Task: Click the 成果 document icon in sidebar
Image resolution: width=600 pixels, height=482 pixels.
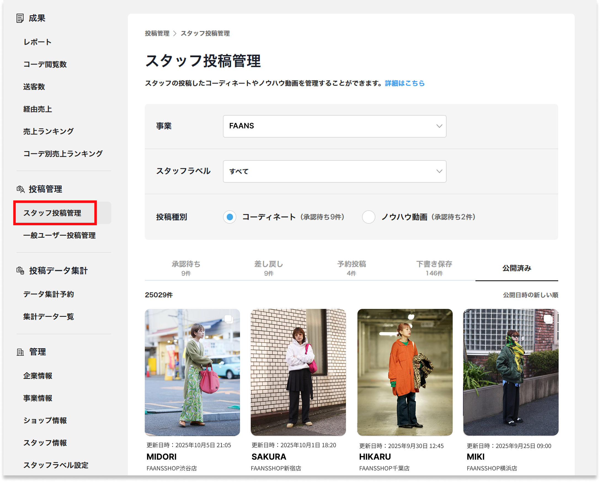Action: tap(20, 18)
